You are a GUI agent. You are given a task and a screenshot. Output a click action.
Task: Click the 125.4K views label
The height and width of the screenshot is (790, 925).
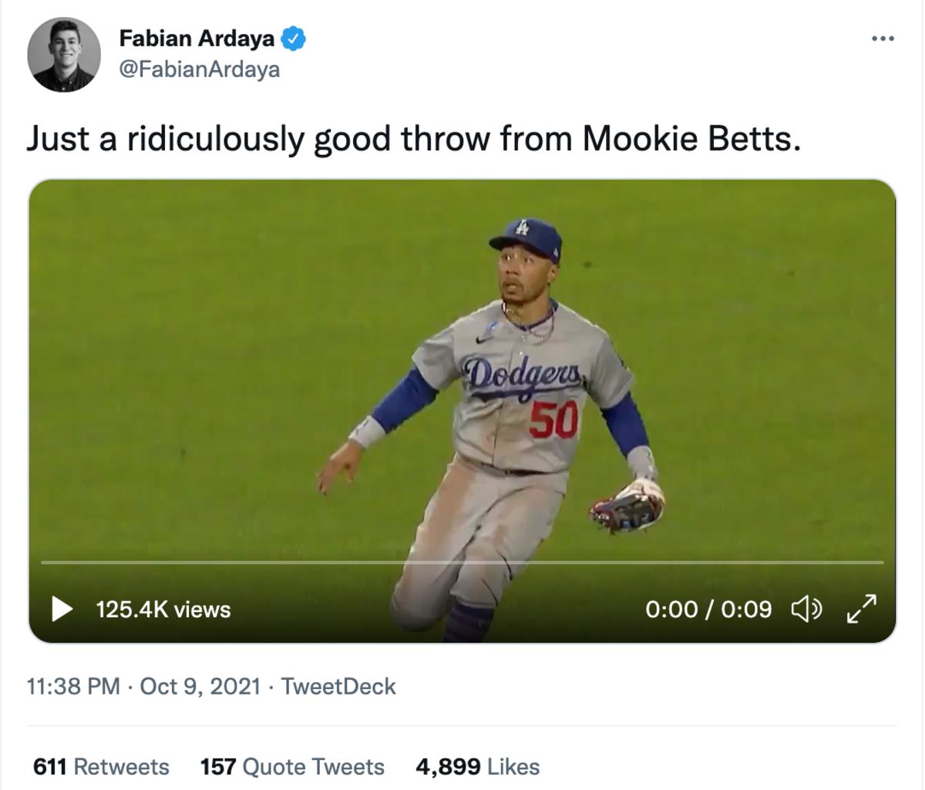163,610
